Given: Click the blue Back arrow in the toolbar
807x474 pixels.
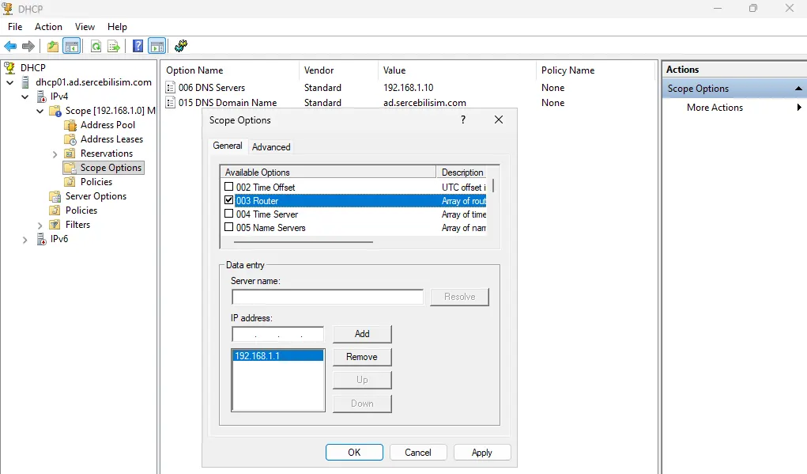Looking at the screenshot, I should [10, 47].
